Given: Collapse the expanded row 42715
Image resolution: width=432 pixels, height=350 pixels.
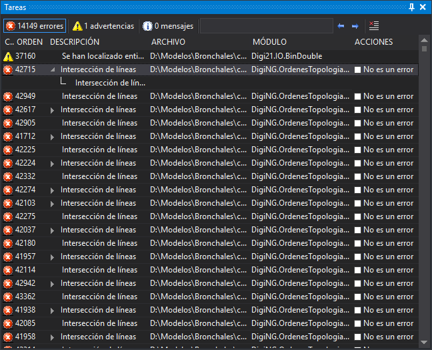Looking at the screenshot, I should click(x=53, y=70).
